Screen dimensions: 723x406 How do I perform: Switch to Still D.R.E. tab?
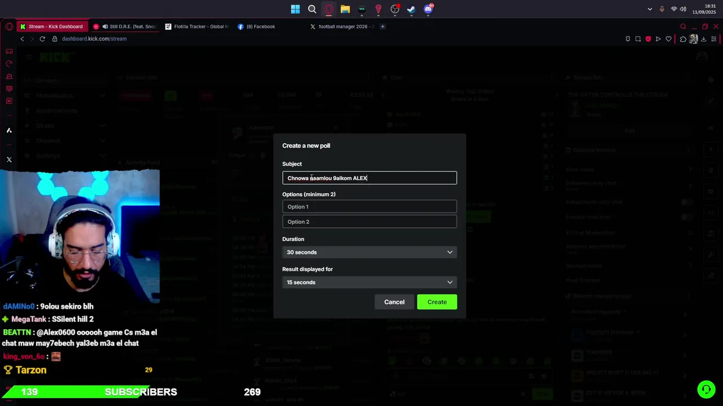coord(124,27)
